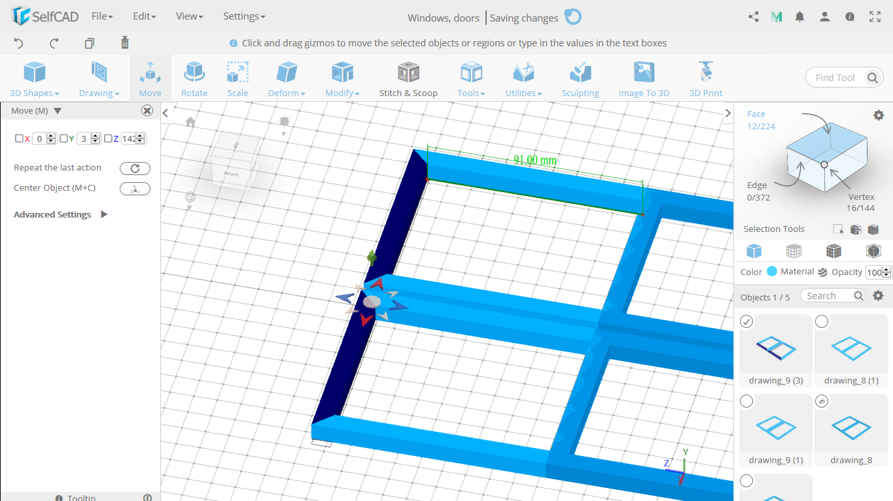Enable the X axis checkbox
The height and width of the screenshot is (501, 893).
[x=19, y=138]
